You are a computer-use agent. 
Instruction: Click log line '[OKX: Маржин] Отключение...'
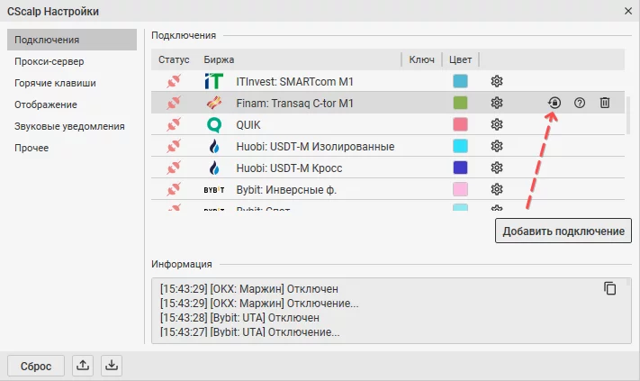[259, 304]
